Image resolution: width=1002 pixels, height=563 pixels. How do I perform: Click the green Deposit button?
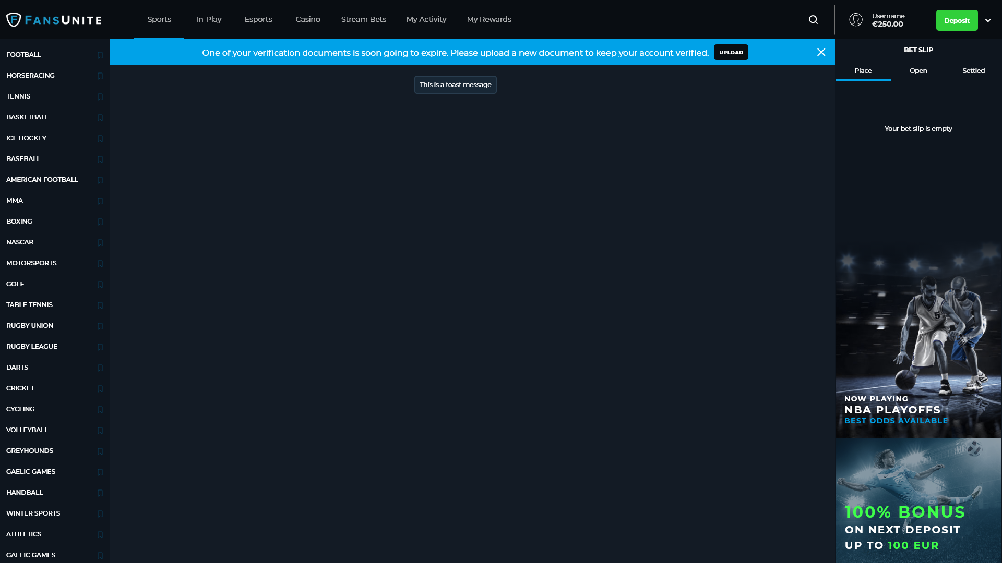(x=957, y=20)
